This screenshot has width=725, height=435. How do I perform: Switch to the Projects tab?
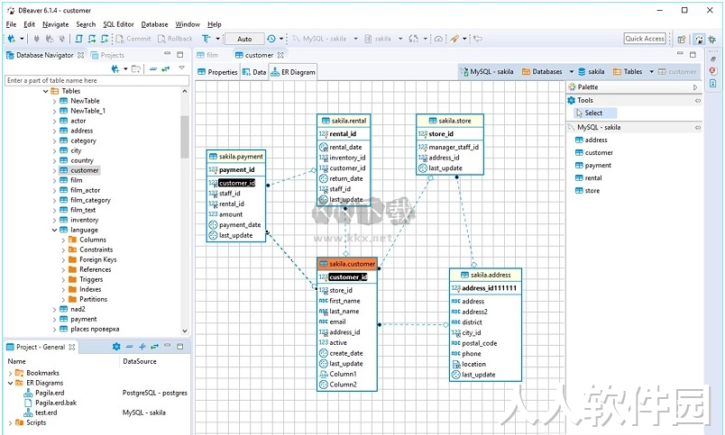[x=107, y=55]
